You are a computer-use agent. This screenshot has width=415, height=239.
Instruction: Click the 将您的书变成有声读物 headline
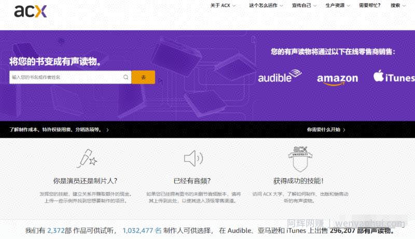click(x=56, y=61)
